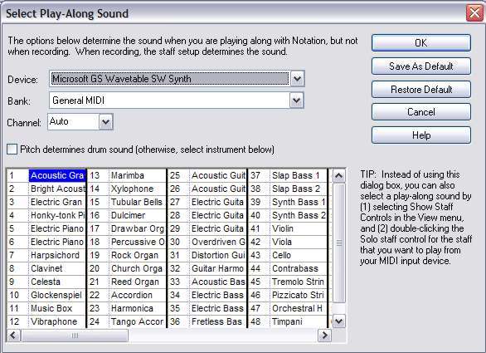Select instrument 36 Fretless Bas
The height and width of the screenshot is (353, 486).
(x=218, y=321)
